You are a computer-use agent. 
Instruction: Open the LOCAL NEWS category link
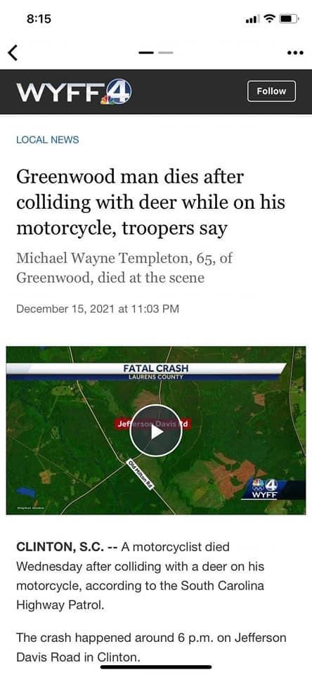coord(48,140)
